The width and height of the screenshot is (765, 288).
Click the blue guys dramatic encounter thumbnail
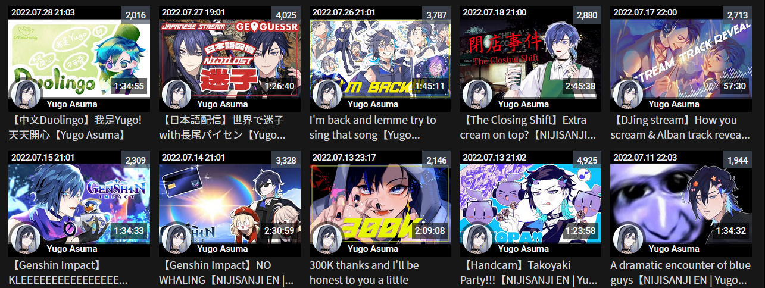[681, 202]
